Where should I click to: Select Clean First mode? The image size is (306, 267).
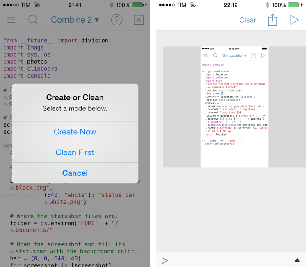click(x=75, y=152)
